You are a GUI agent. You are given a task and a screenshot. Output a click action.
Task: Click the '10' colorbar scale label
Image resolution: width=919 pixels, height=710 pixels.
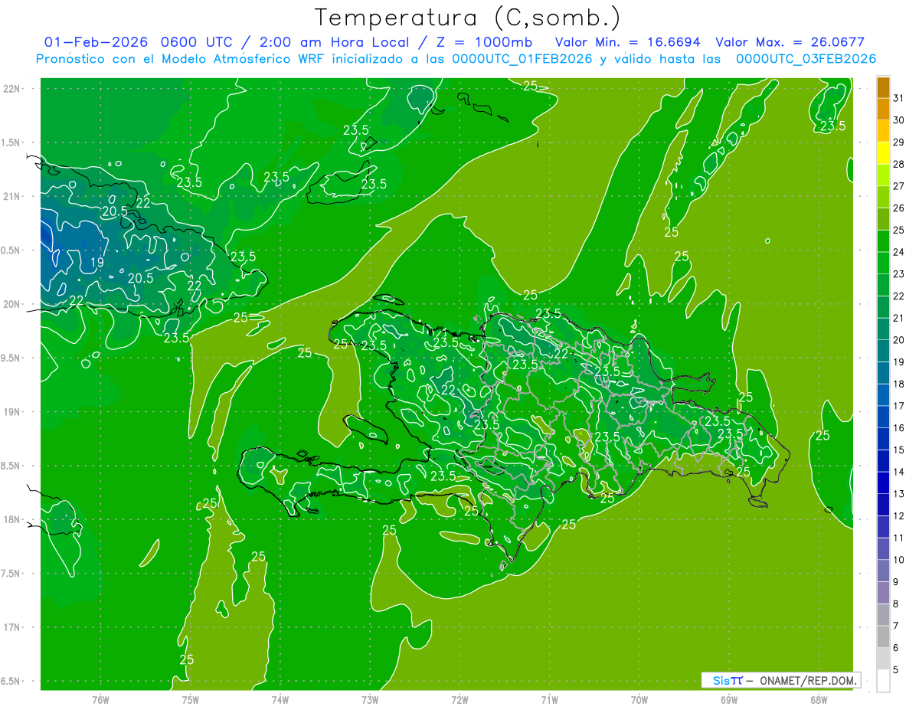point(898,560)
